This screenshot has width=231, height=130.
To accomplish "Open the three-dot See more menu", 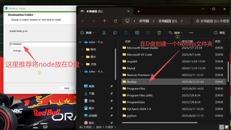I will pos(191,33).
